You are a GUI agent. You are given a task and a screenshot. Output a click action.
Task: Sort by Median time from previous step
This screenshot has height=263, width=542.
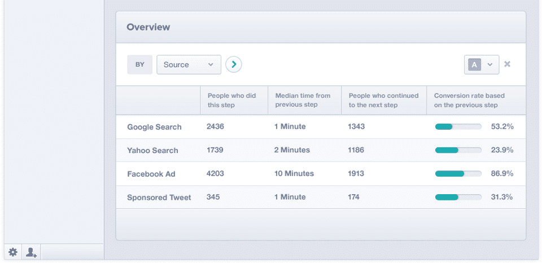click(x=303, y=100)
